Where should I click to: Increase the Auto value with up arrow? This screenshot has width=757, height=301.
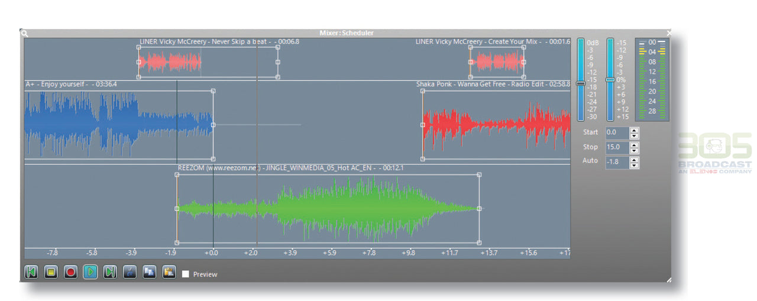tap(634, 158)
